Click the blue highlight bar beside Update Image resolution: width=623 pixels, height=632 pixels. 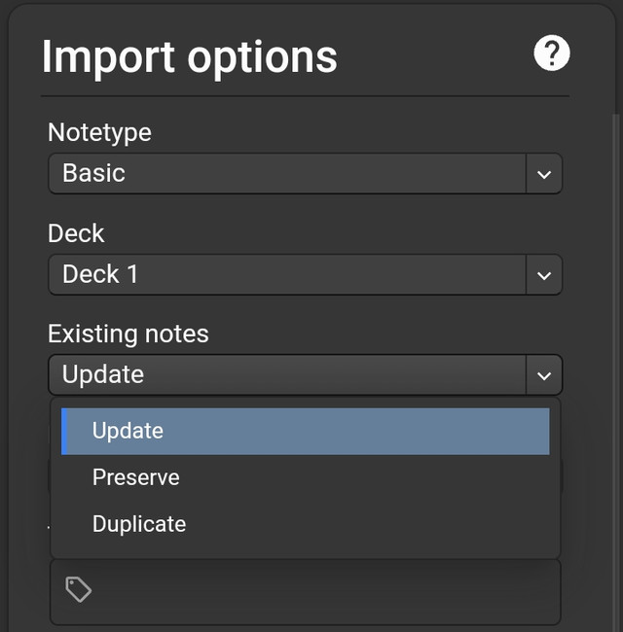pyautogui.click(x=63, y=431)
